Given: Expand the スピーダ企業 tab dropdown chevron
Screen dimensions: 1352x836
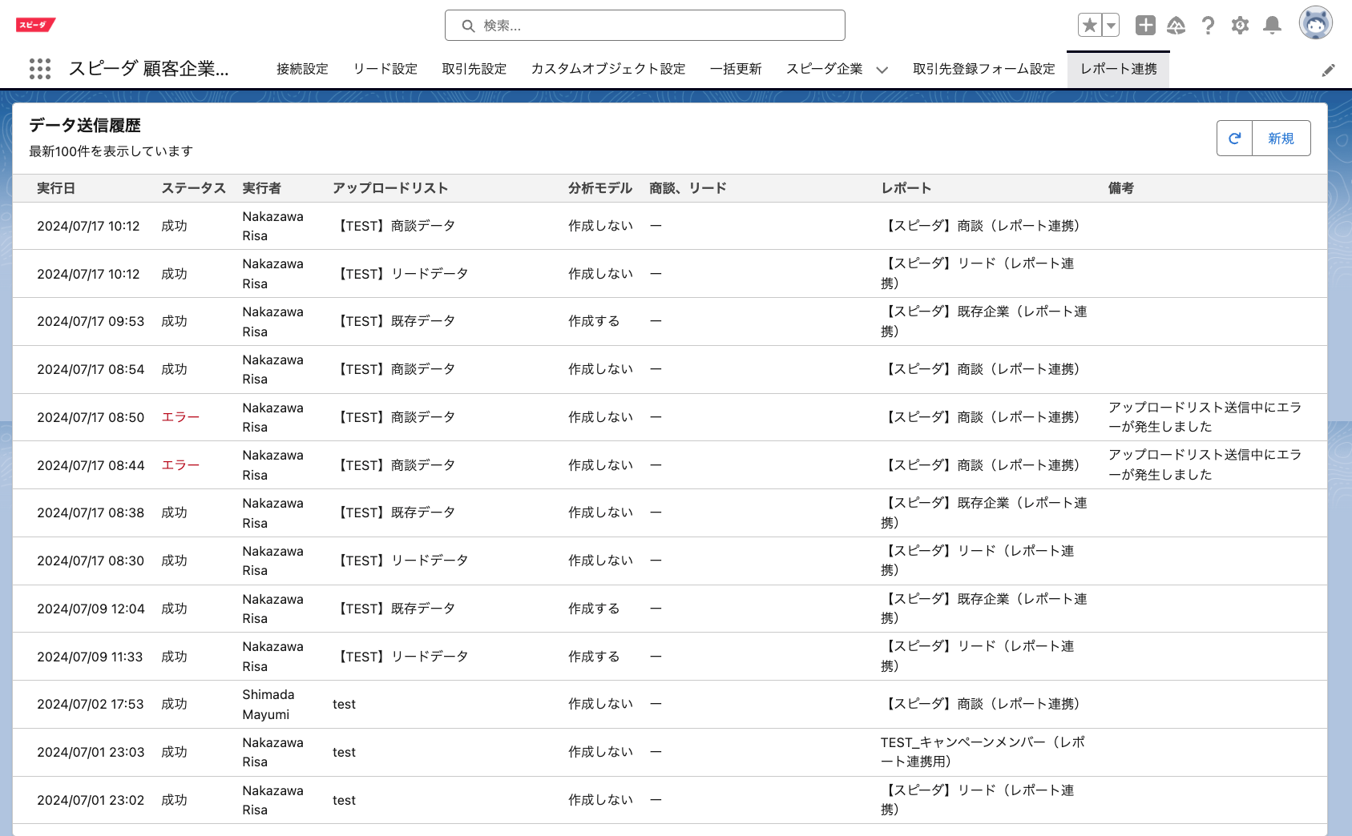Looking at the screenshot, I should coord(882,70).
